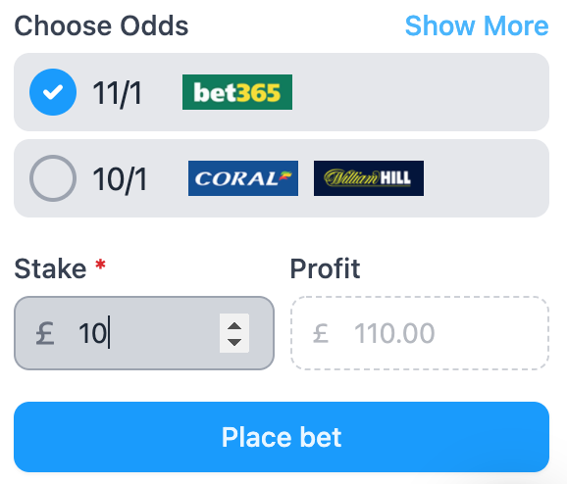Click the pound symbol in Profit field
The width and height of the screenshot is (567, 484).
click(321, 333)
